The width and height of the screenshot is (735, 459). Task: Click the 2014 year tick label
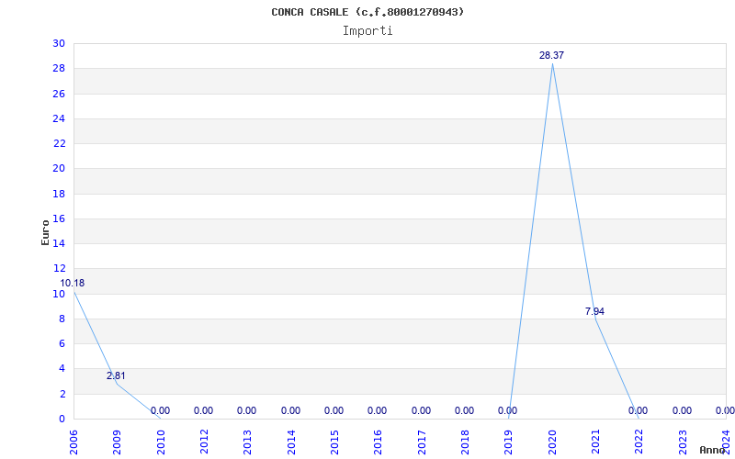(291, 442)
